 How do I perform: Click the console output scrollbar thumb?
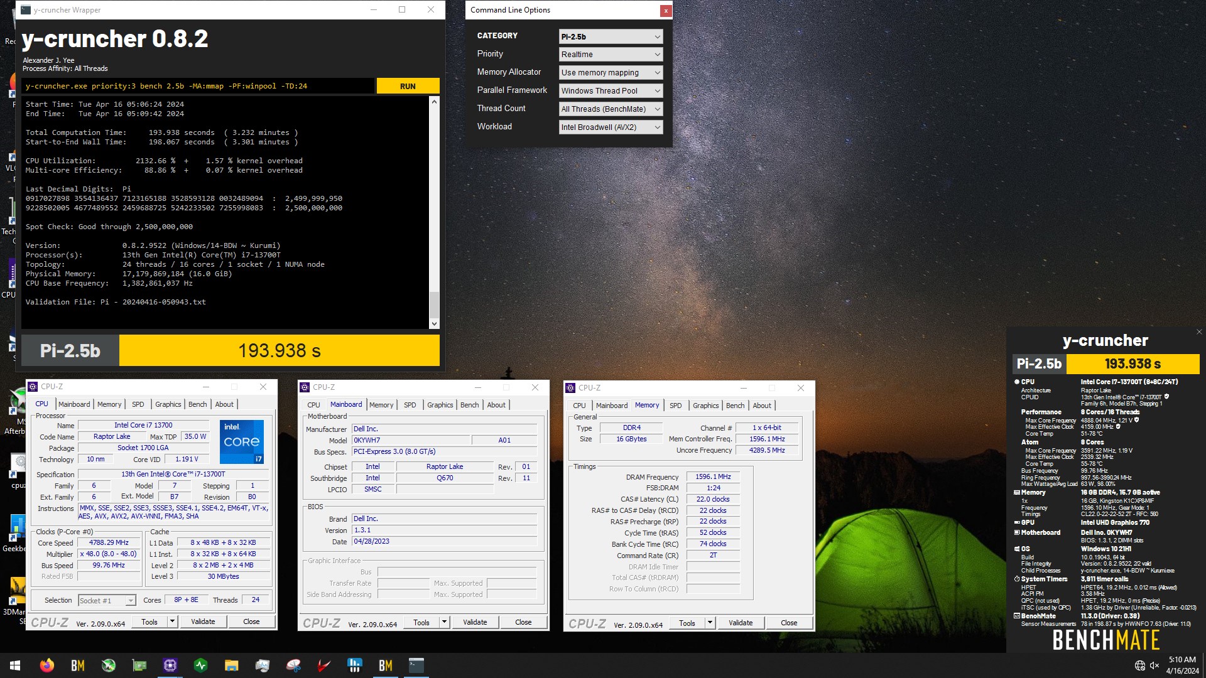pos(434,305)
